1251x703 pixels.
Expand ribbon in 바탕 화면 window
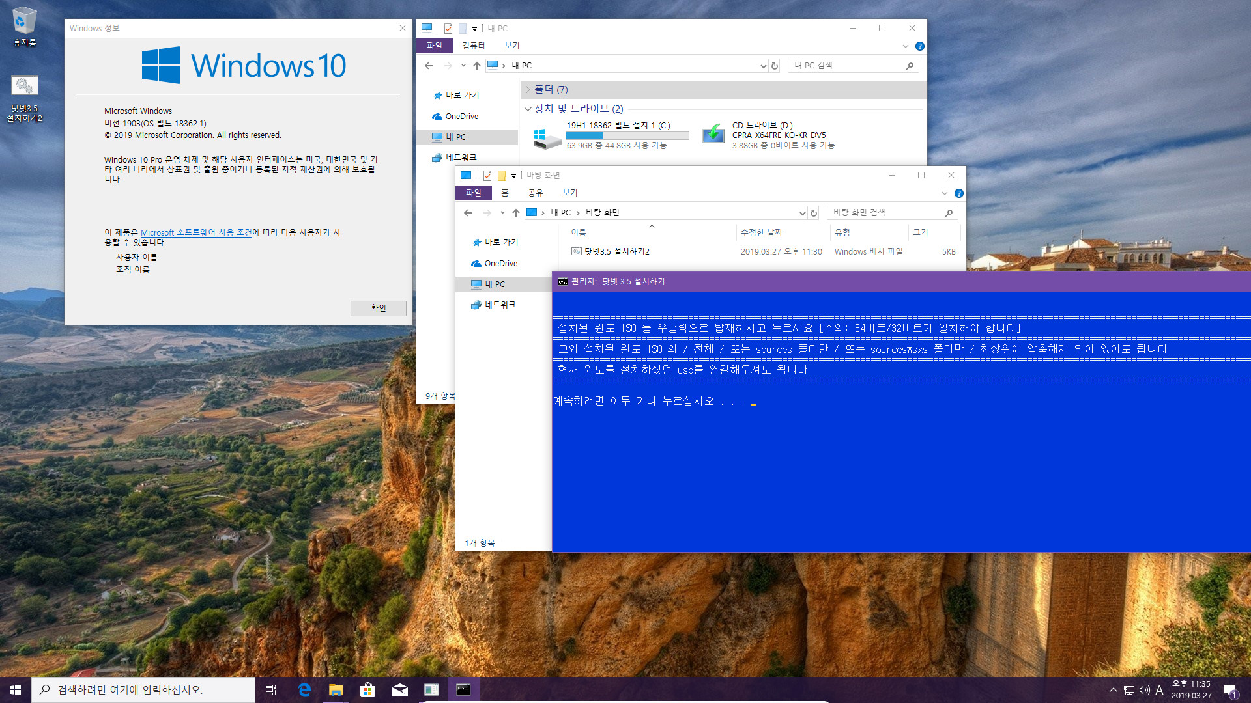[944, 193]
